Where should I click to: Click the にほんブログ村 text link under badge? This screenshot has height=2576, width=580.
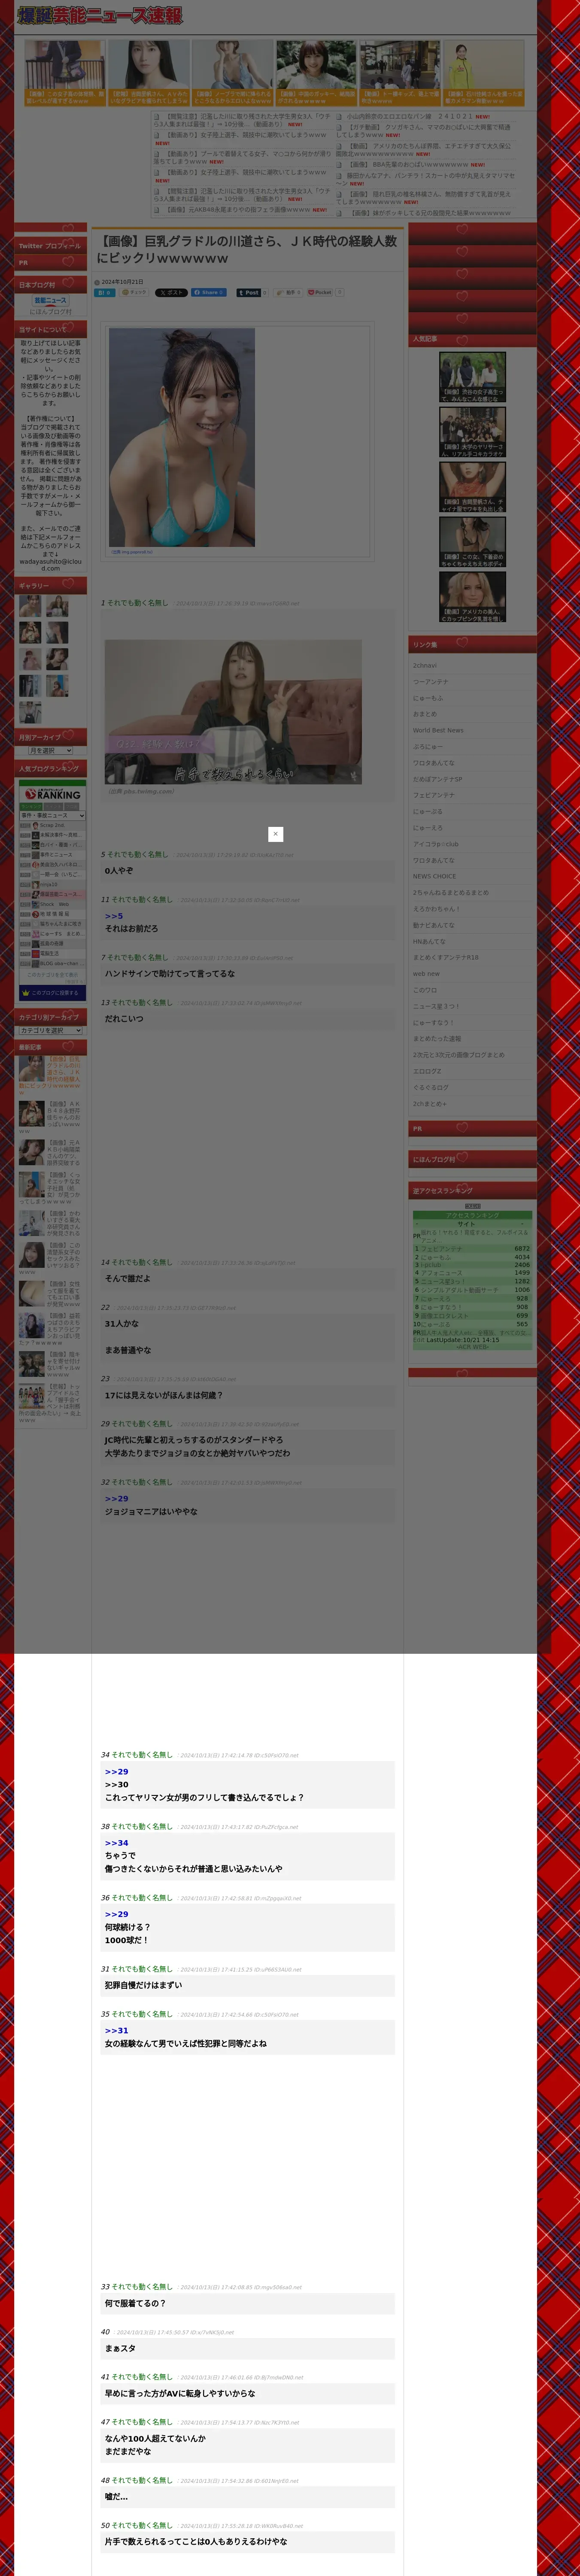[51, 312]
